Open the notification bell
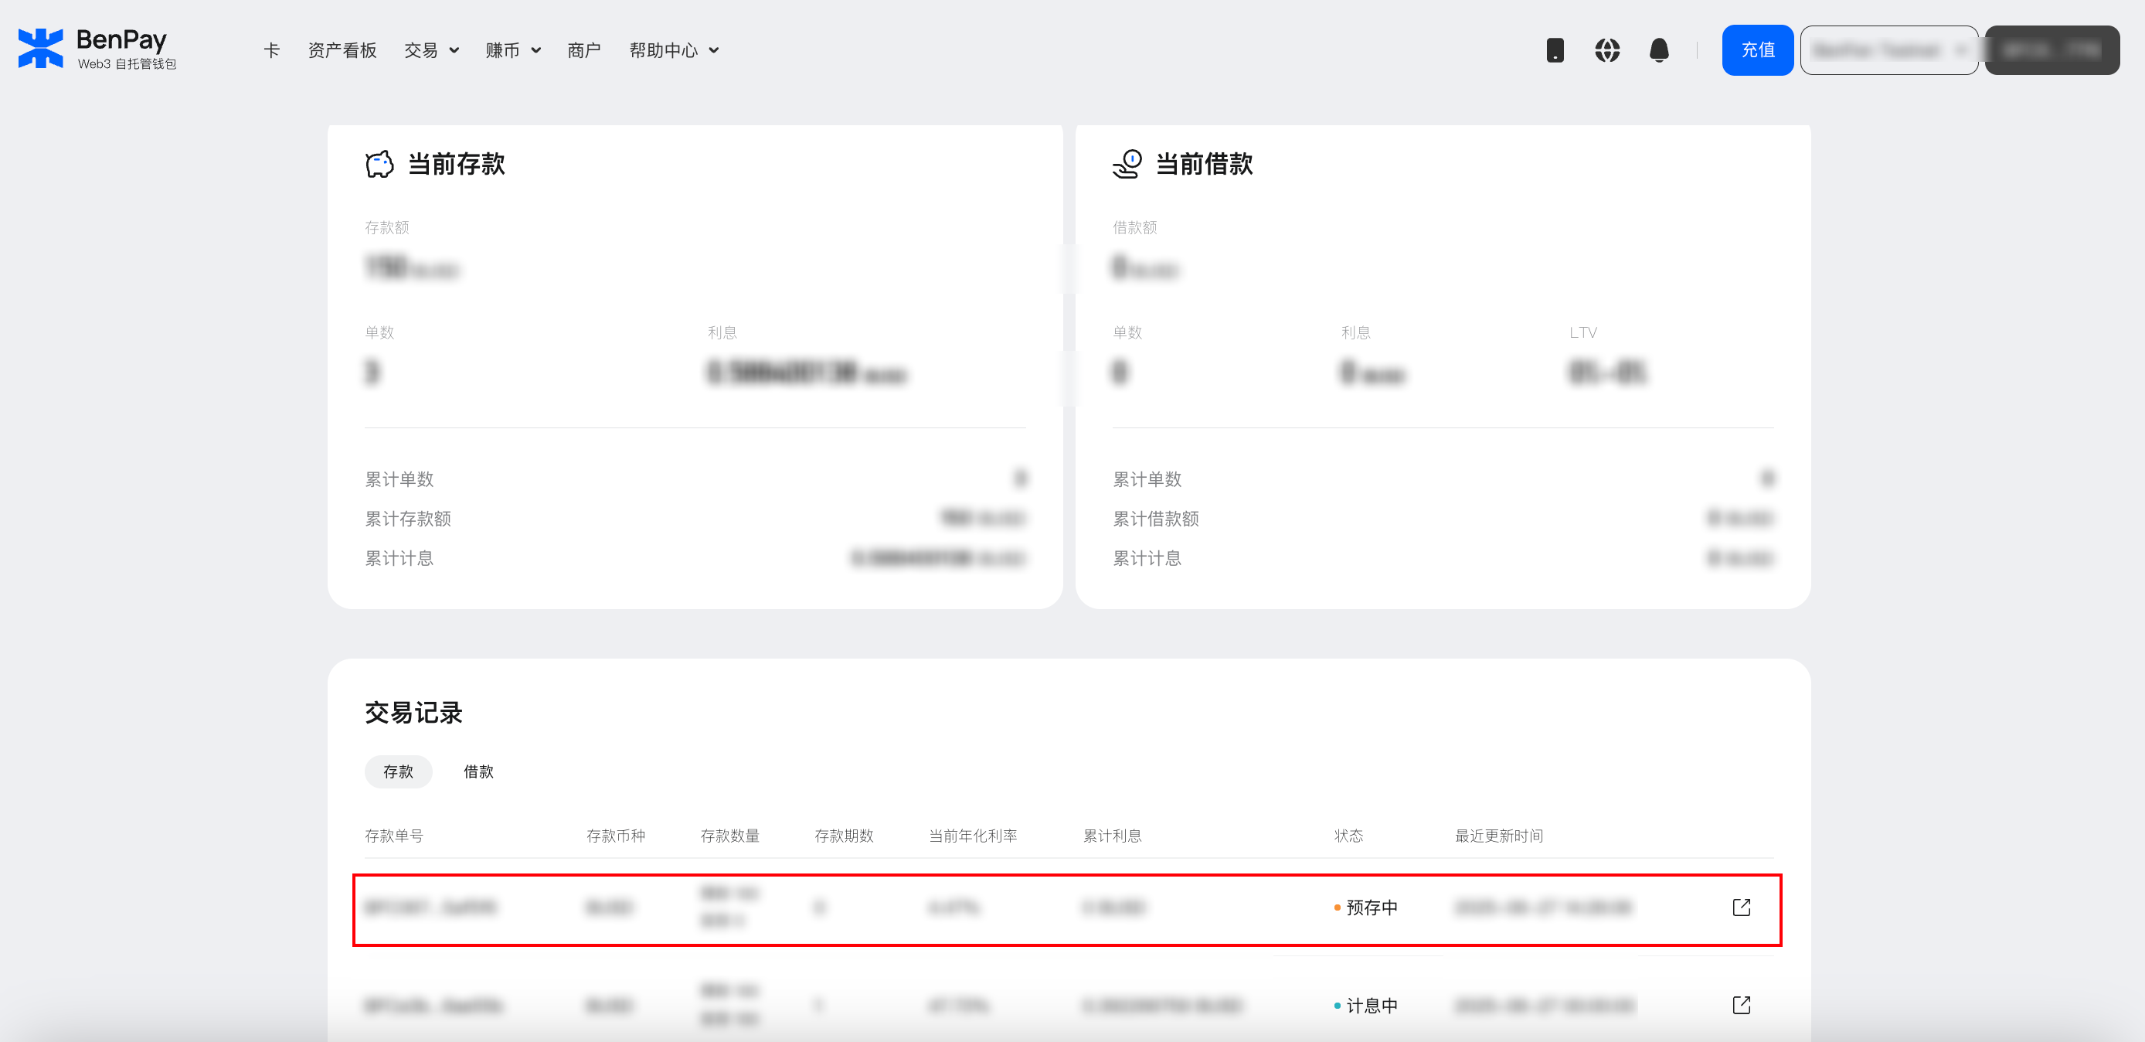 [1659, 50]
